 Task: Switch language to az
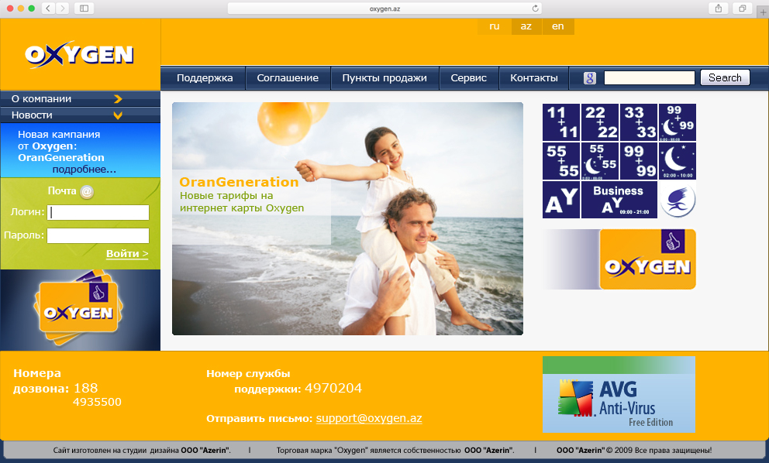pyautogui.click(x=526, y=26)
